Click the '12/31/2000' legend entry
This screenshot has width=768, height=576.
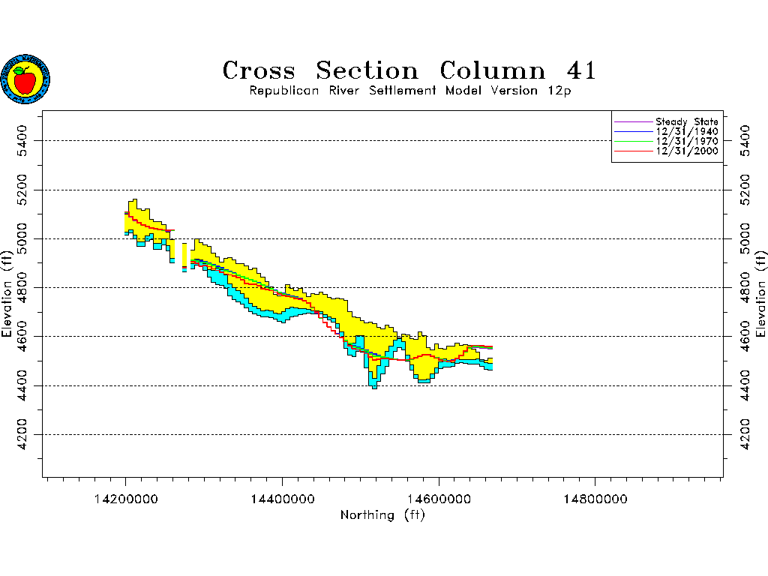(686, 151)
